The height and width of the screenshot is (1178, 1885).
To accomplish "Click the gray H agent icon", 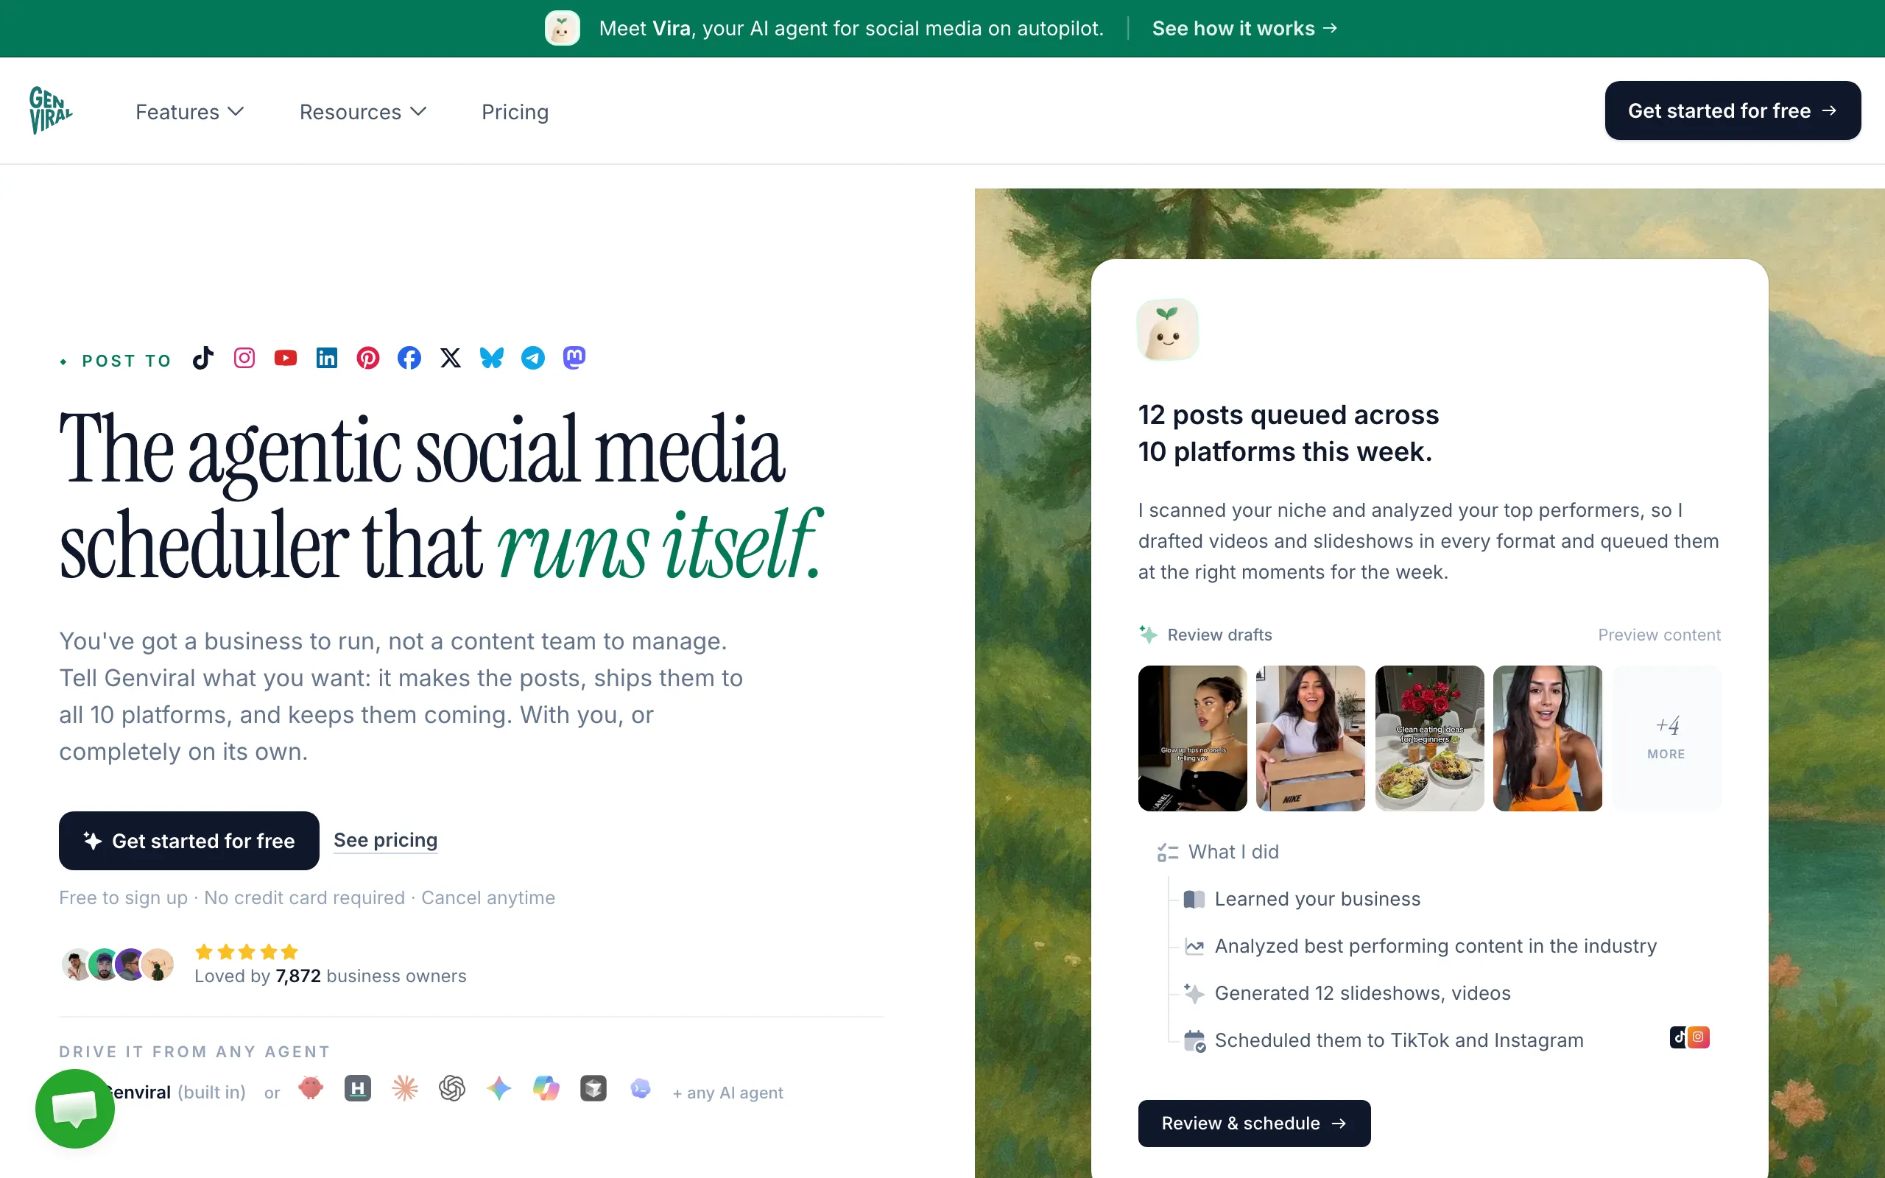I will click(358, 1088).
